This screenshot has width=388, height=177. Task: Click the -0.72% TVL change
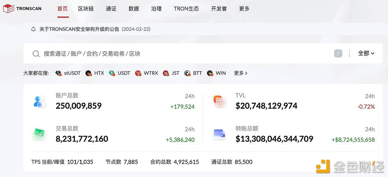[366, 107]
